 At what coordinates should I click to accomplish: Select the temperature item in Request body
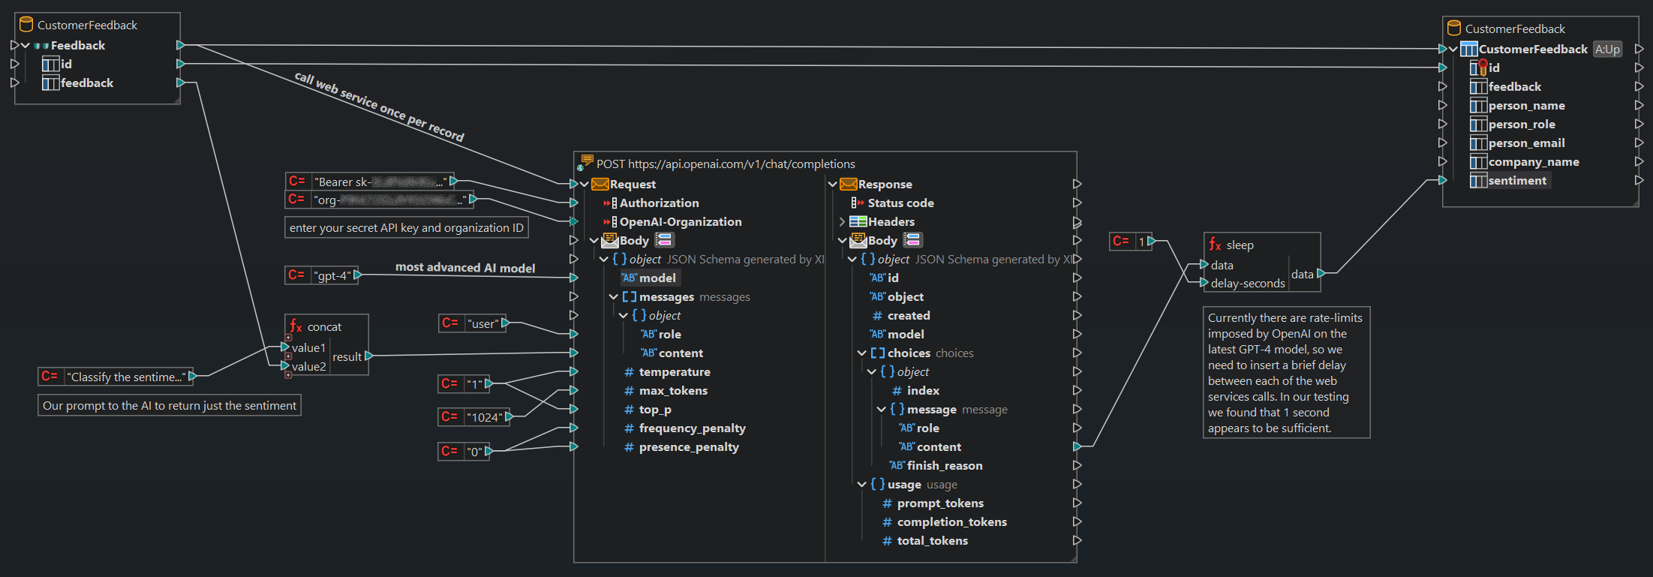674,372
